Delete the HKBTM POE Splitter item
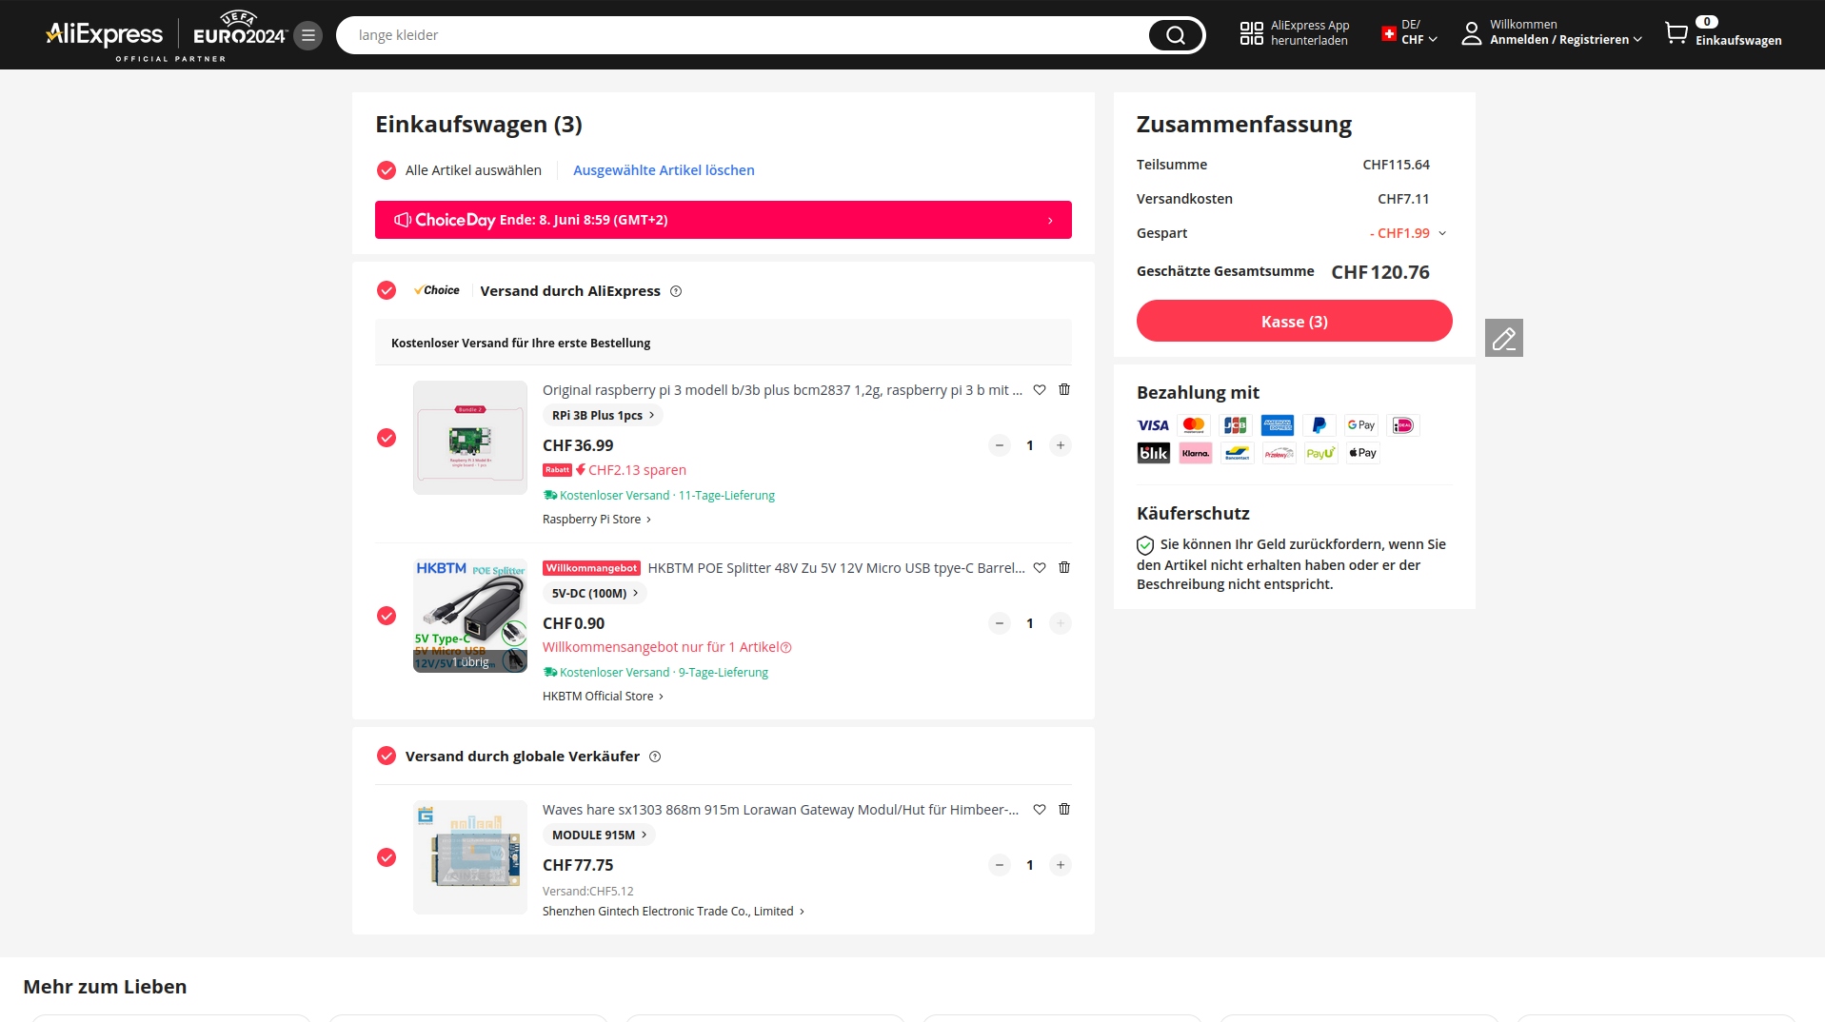This screenshot has height=1022, width=1825. tap(1064, 567)
